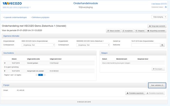Click the Referentie input field
This screenshot has height=106, width=170.
pyautogui.click(x=146, y=45)
